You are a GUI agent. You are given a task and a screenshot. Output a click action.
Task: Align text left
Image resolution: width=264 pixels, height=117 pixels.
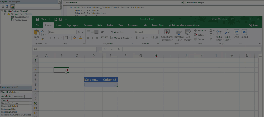click(88, 38)
